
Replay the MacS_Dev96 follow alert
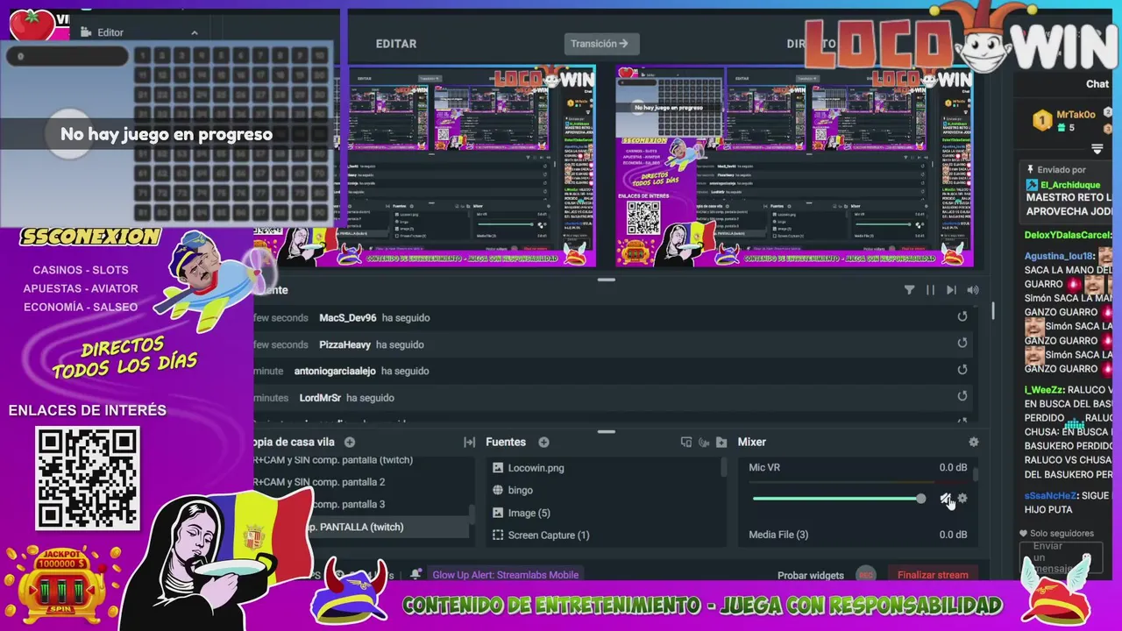(962, 317)
